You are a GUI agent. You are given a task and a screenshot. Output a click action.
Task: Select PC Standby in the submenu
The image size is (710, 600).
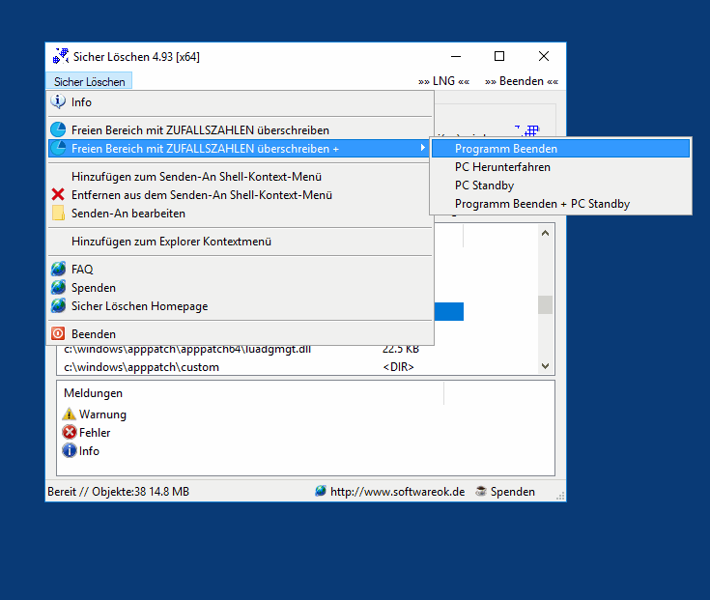(560, 186)
